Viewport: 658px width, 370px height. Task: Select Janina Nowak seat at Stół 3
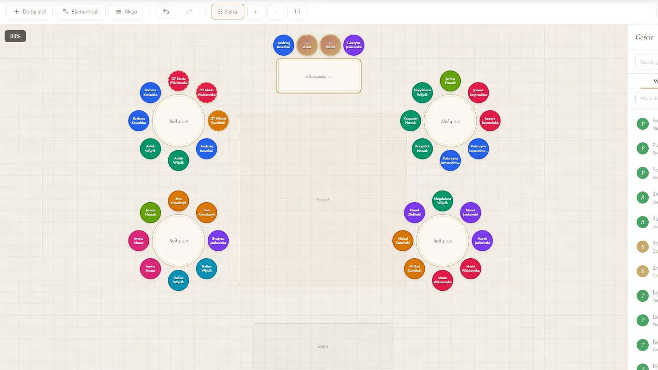[150, 212]
